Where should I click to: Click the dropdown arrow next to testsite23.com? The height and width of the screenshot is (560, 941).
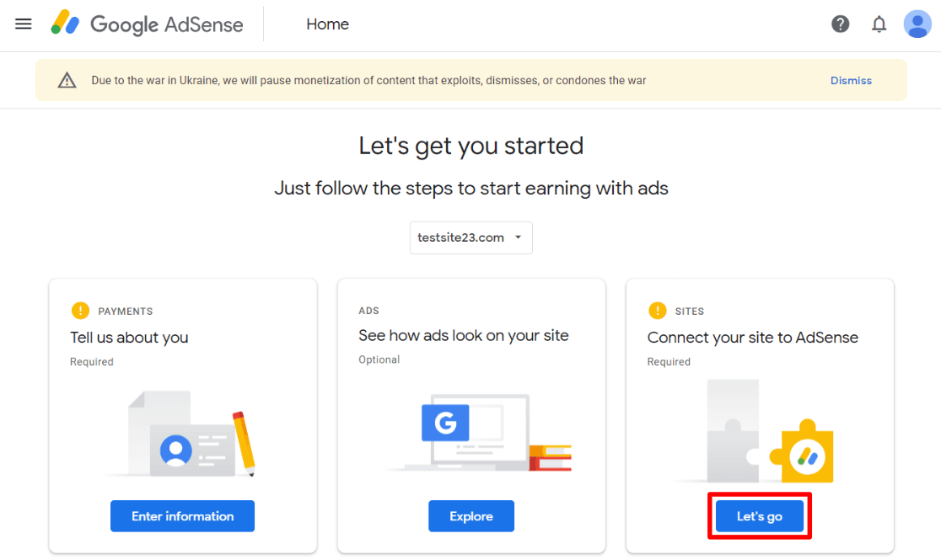pyautogui.click(x=520, y=237)
